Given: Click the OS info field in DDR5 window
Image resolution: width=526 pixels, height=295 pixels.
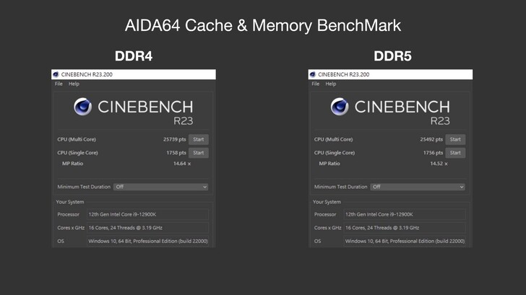Looking at the screenshot, I should 404,241.
